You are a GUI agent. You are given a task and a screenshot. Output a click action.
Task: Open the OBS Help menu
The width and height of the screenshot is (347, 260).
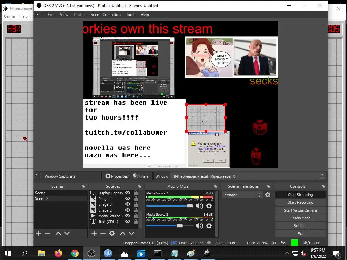pyautogui.click(x=145, y=14)
